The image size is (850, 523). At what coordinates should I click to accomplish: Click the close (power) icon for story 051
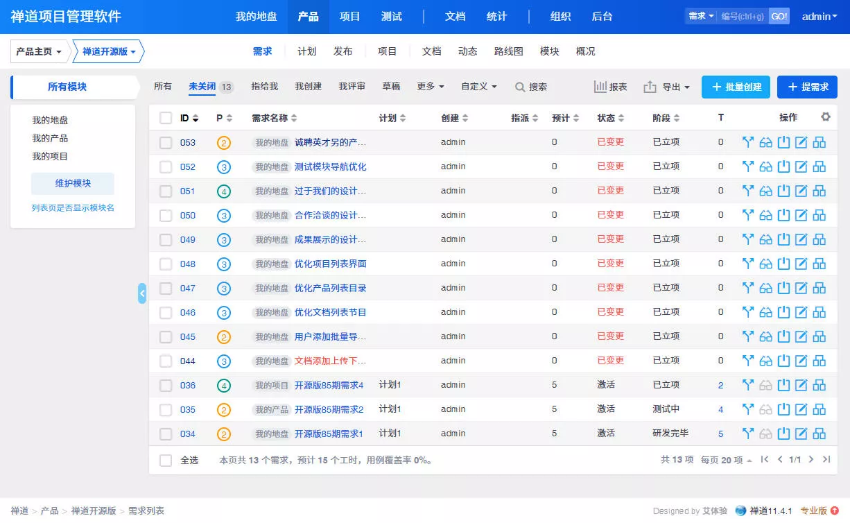click(x=783, y=191)
